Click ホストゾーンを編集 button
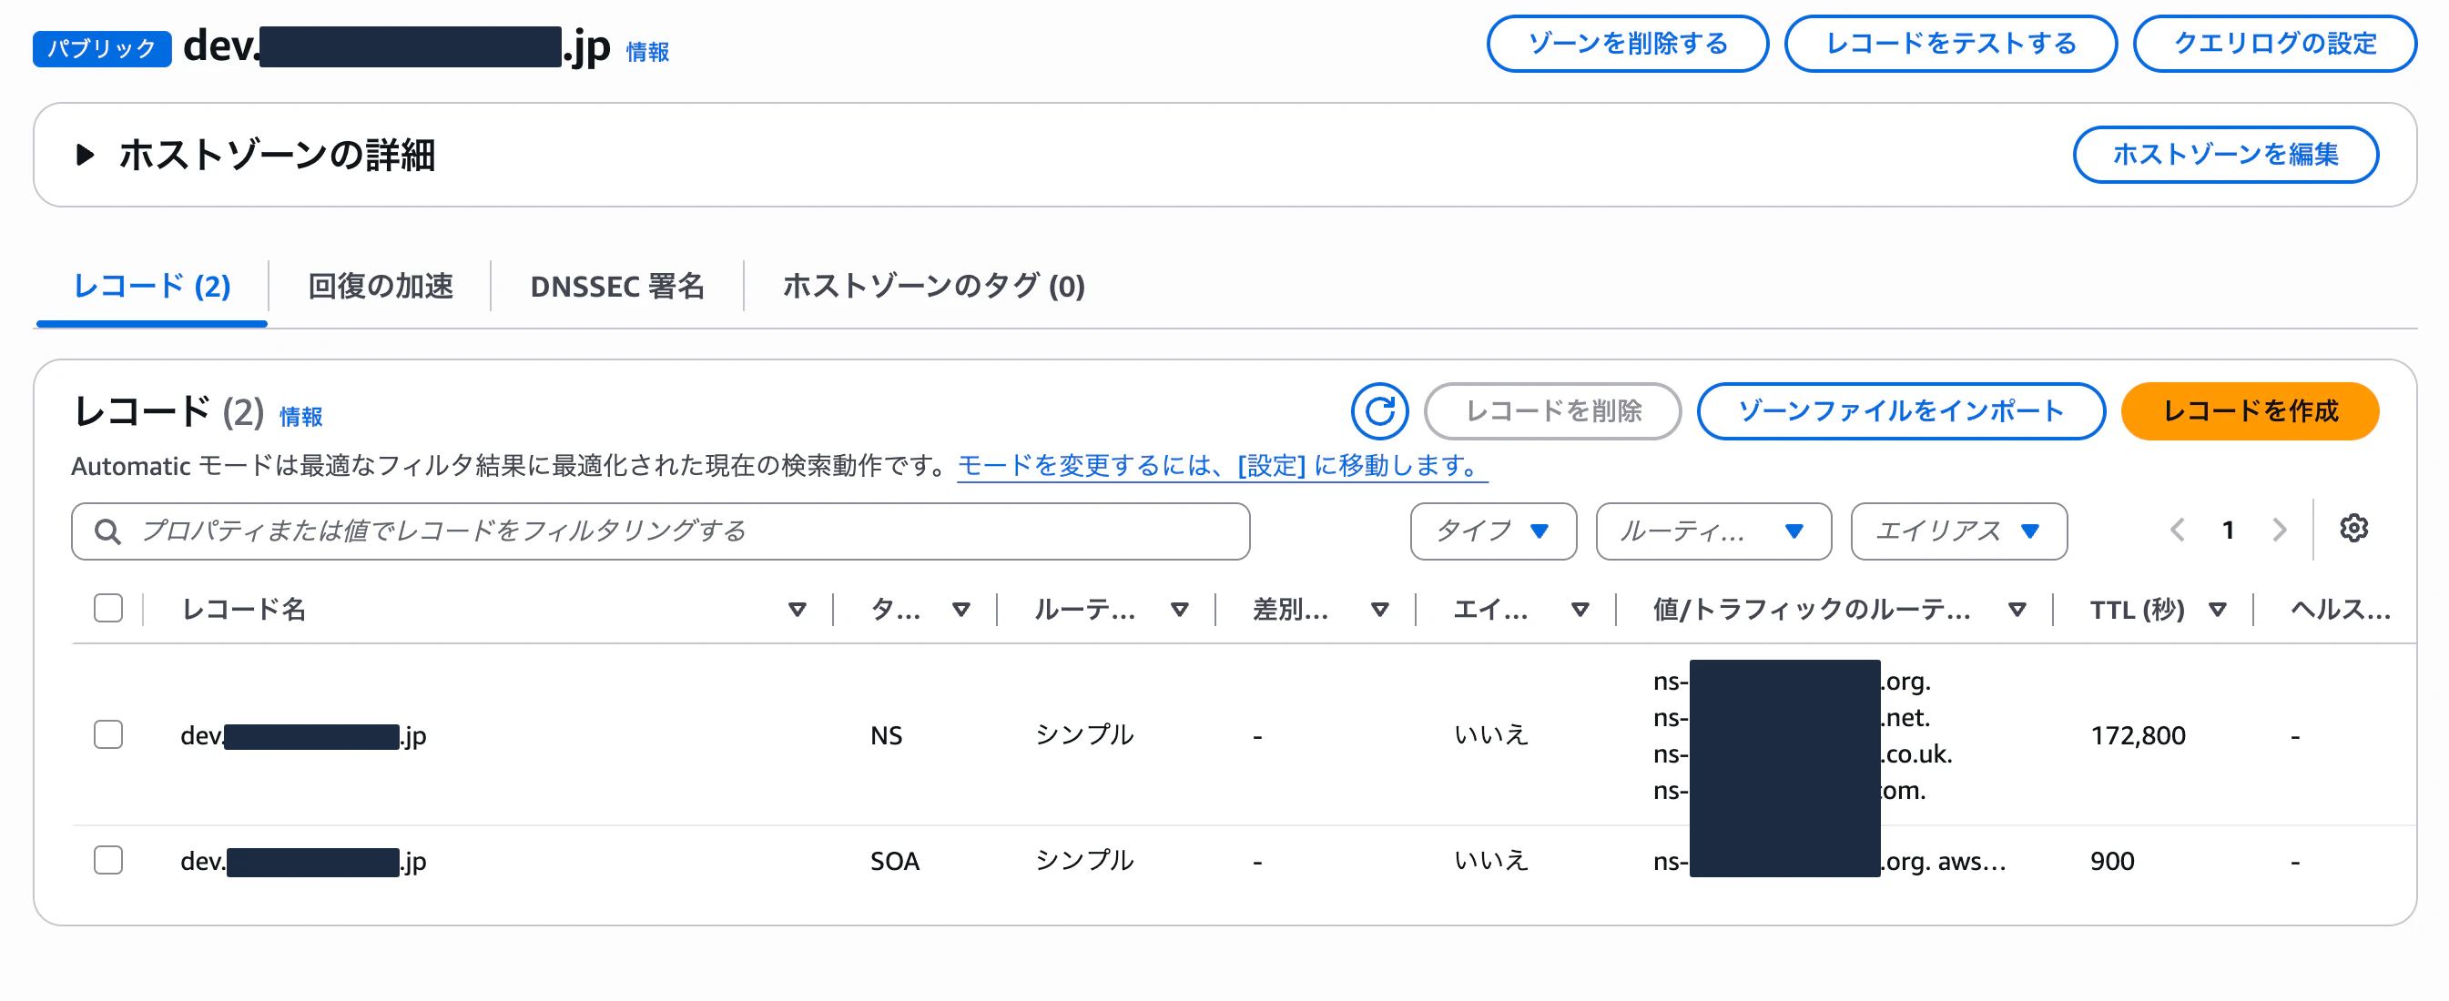The height and width of the screenshot is (1001, 2449). (x=2226, y=154)
